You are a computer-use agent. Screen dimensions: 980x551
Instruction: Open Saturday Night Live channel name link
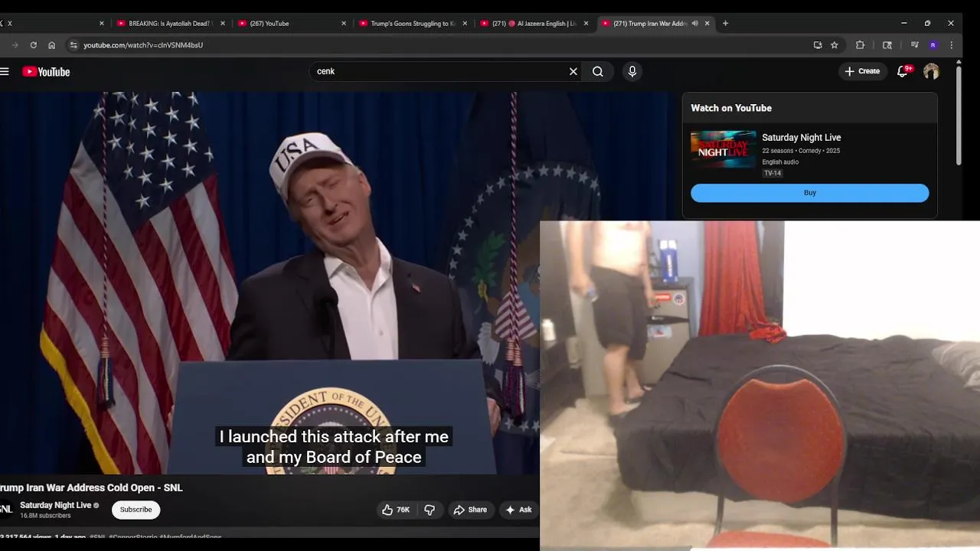tap(55, 505)
